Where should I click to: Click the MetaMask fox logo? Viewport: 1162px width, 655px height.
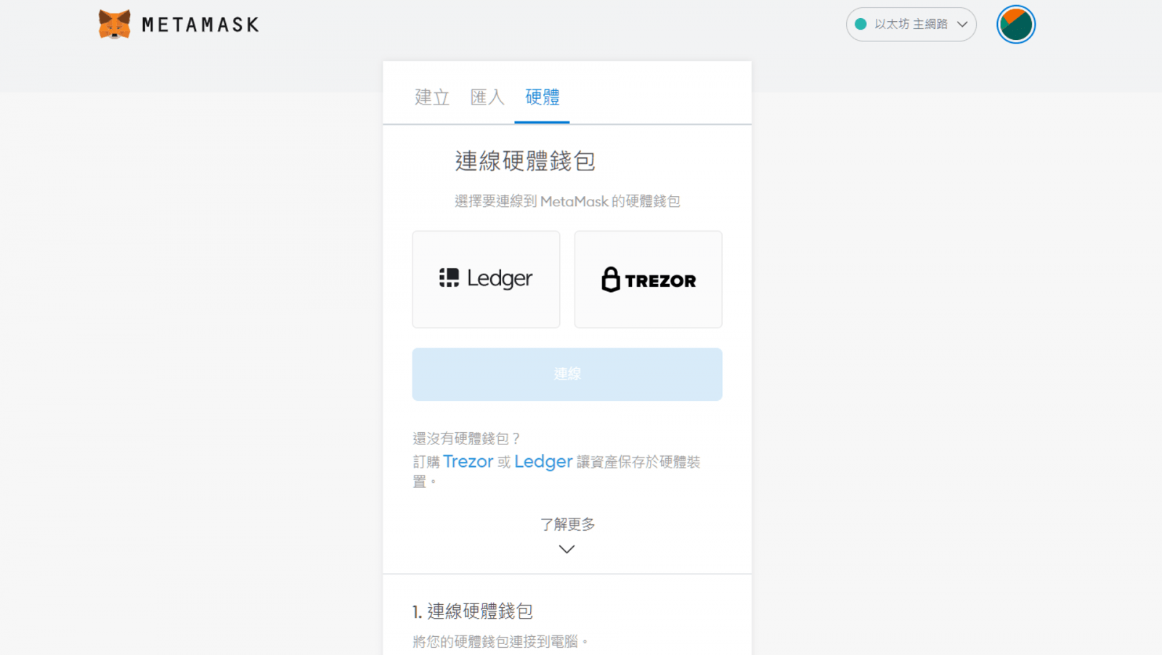(114, 25)
